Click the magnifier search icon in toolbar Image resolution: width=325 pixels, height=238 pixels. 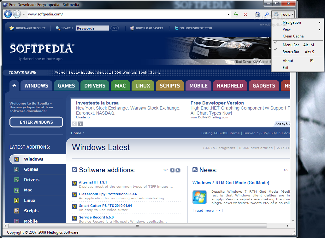coord(267,14)
